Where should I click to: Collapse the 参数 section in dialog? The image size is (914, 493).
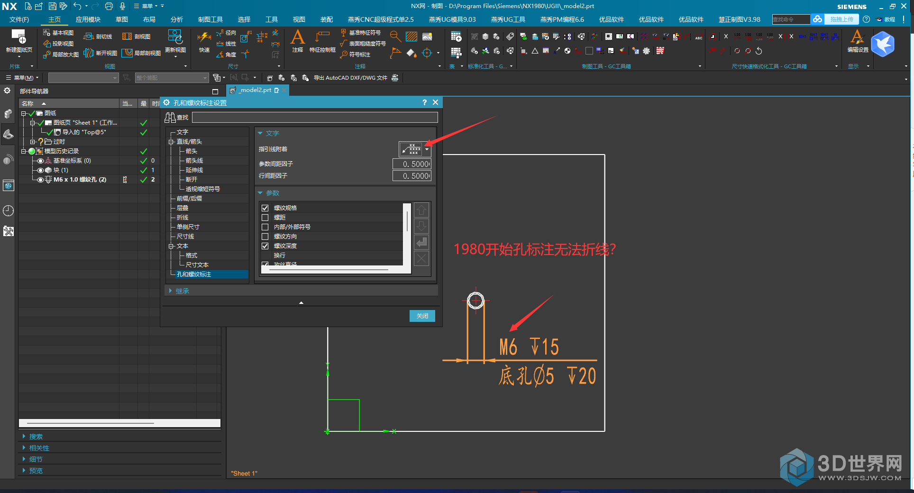click(x=260, y=193)
